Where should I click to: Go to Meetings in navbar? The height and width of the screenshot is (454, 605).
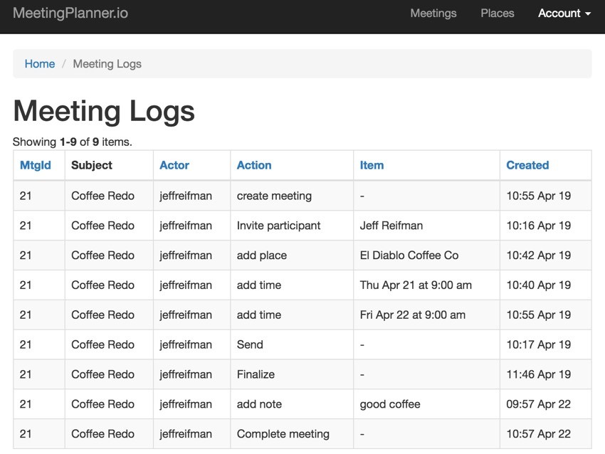(x=433, y=13)
